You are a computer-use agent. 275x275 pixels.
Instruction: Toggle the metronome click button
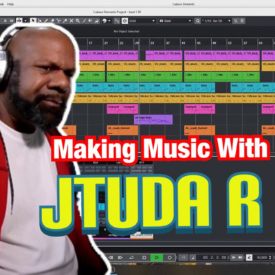tap(249, 258)
